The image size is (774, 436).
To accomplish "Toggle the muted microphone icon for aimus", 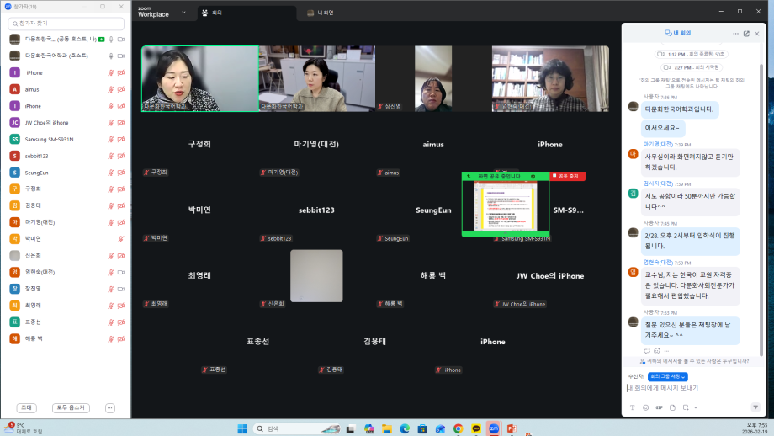I will pyautogui.click(x=111, y=89).
